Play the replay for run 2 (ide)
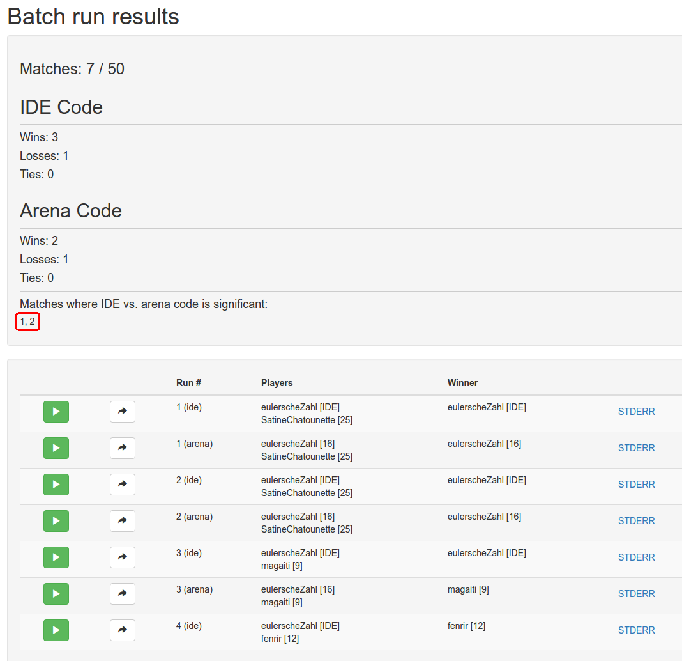The image size is (682, 661). click(x=56, y=485)
